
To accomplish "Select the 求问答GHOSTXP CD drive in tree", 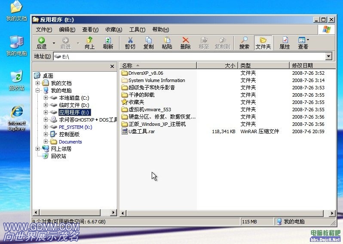I will 88,120.
